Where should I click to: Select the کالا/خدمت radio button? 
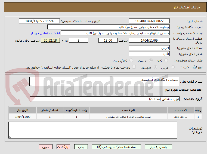[x=131, y=60]
